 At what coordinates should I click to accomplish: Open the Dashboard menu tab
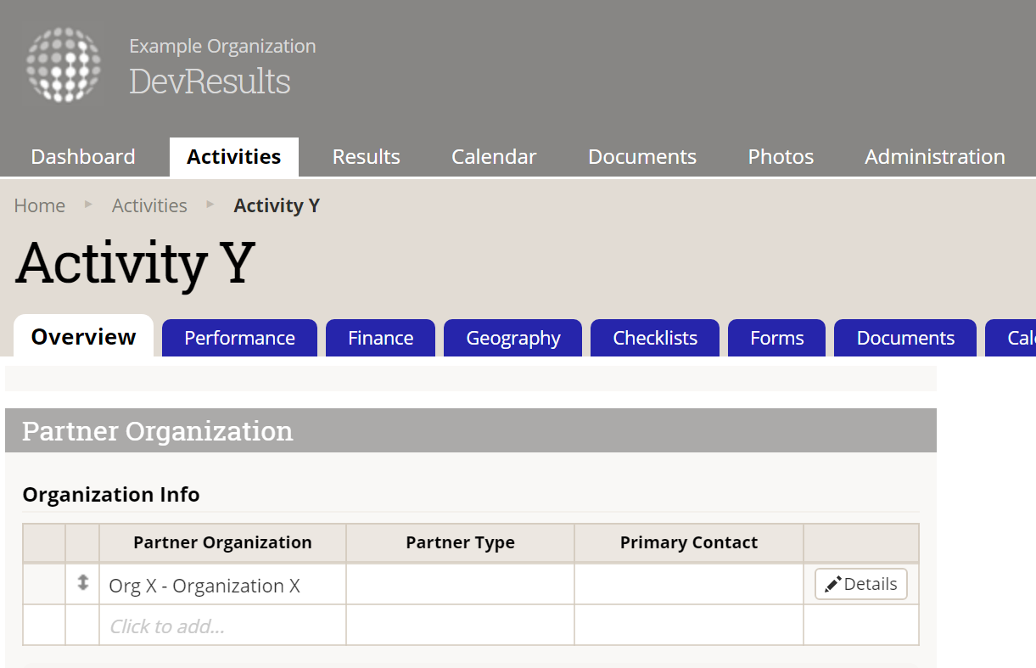coord(83,157)
